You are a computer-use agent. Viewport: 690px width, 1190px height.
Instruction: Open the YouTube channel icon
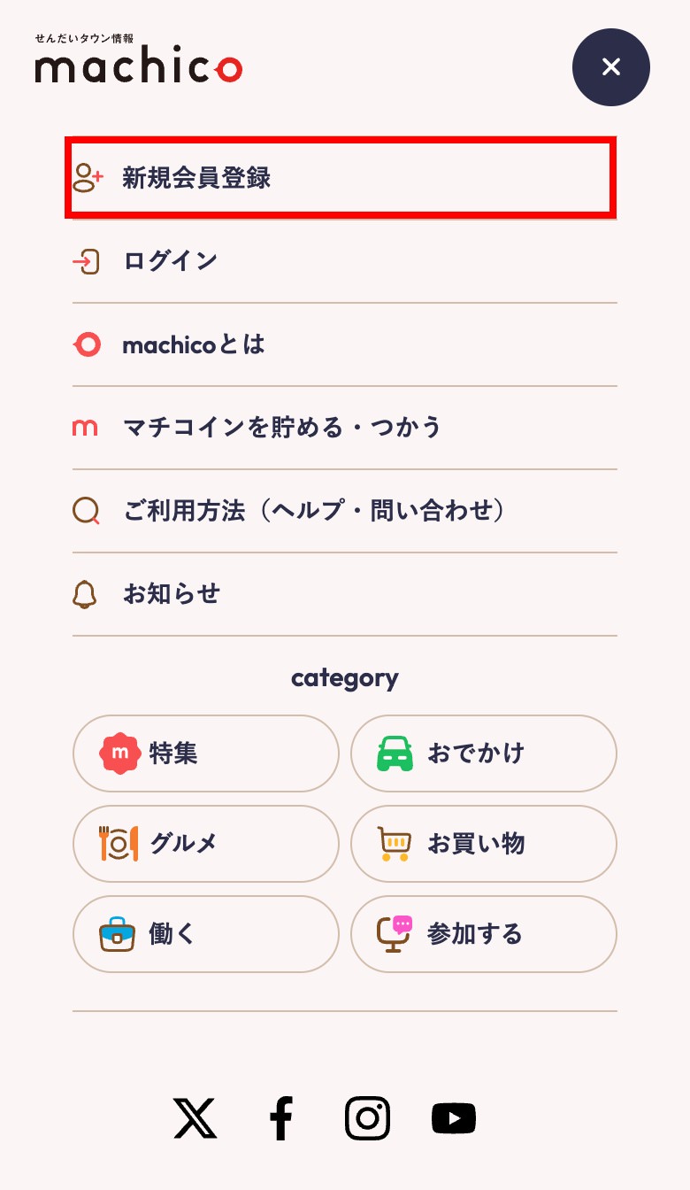click(454, 1117)
